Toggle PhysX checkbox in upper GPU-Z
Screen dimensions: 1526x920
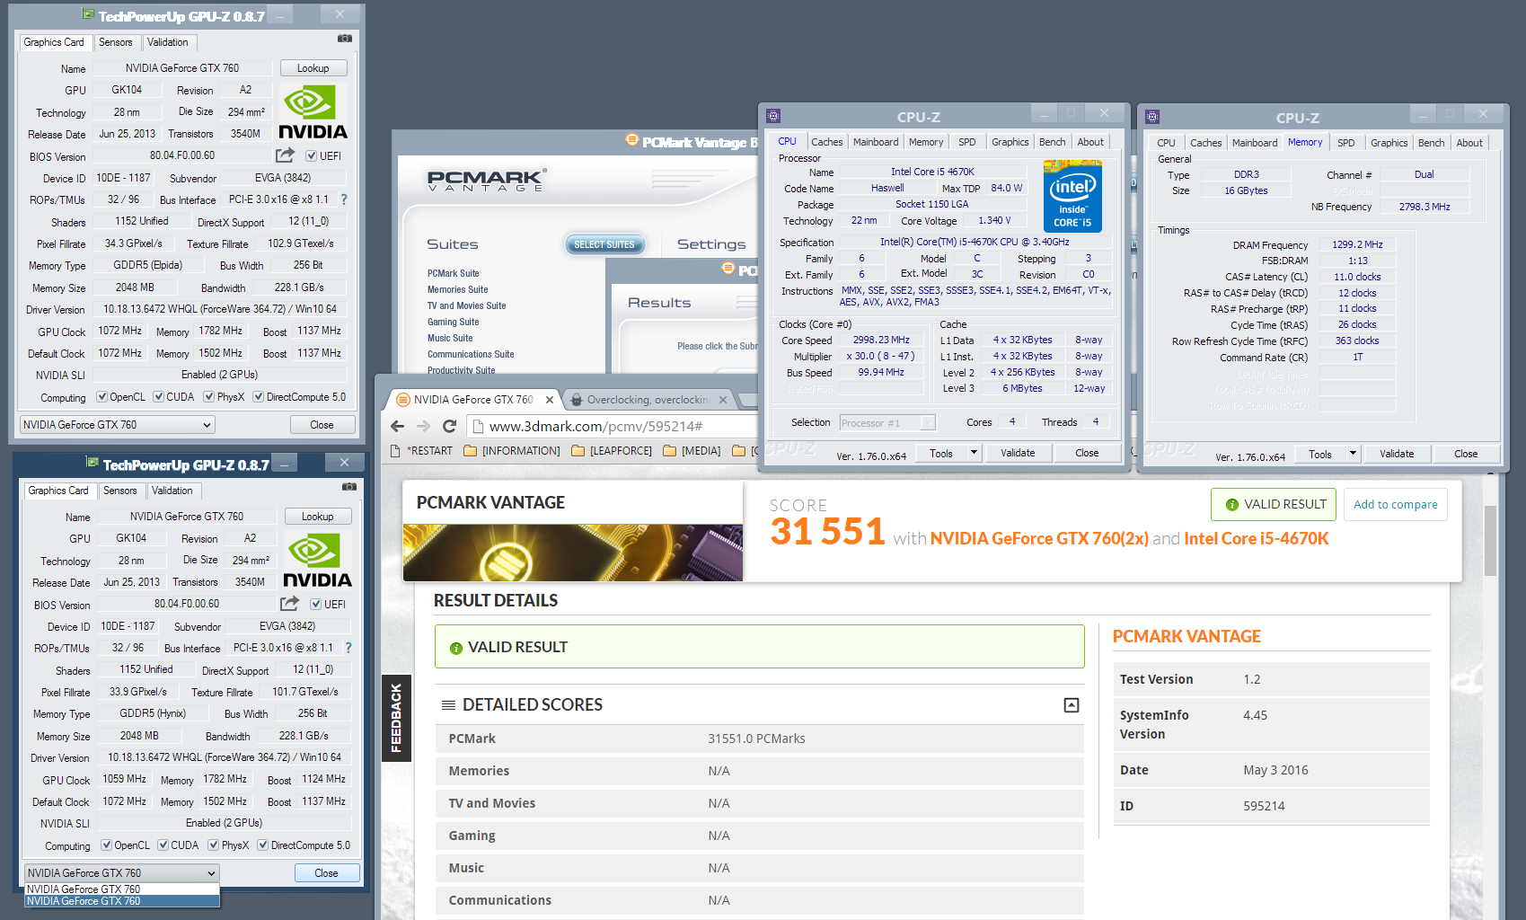point(209,397)
